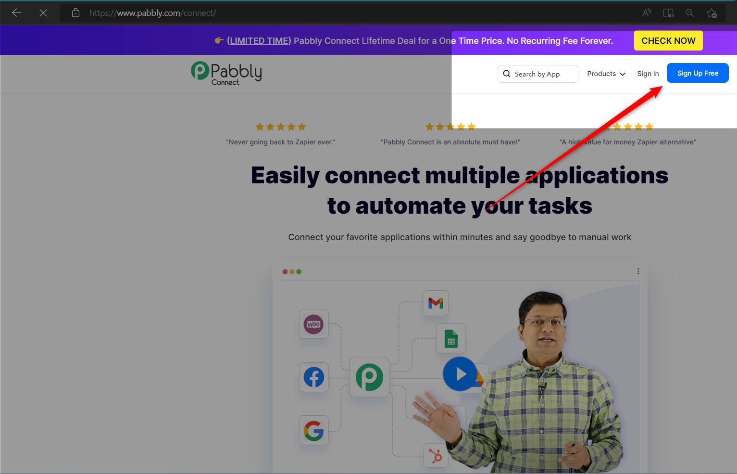This screenshot has width=737, height=474.
Task: Click the stars above the Zapier ever quote
Action: 281,127
